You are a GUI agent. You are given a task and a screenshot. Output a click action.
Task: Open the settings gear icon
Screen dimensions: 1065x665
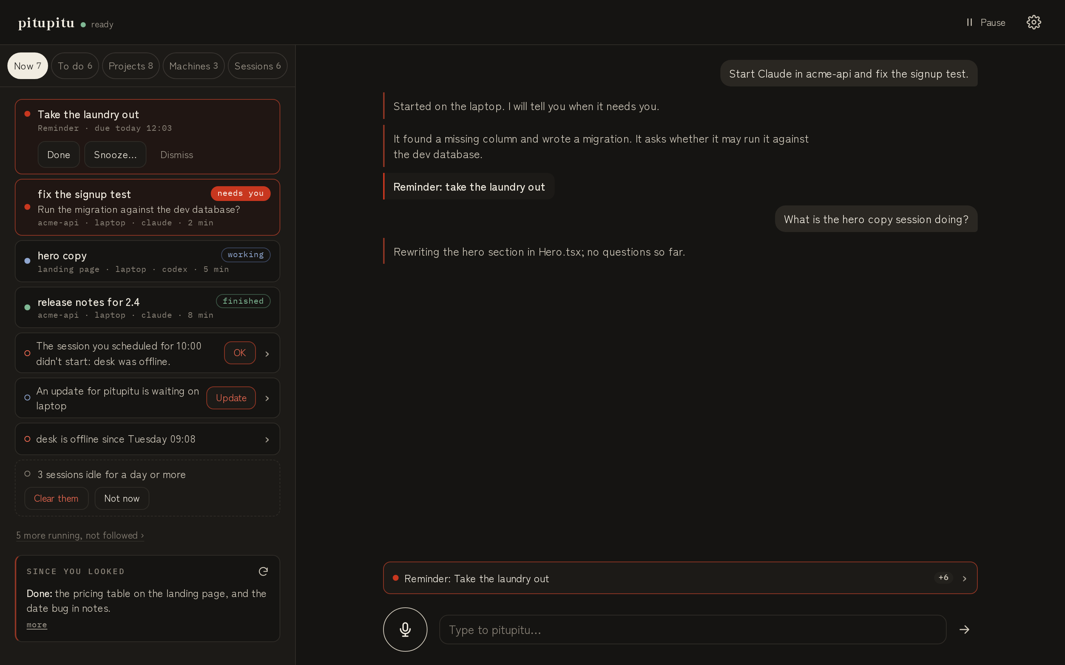(1033, 23)
